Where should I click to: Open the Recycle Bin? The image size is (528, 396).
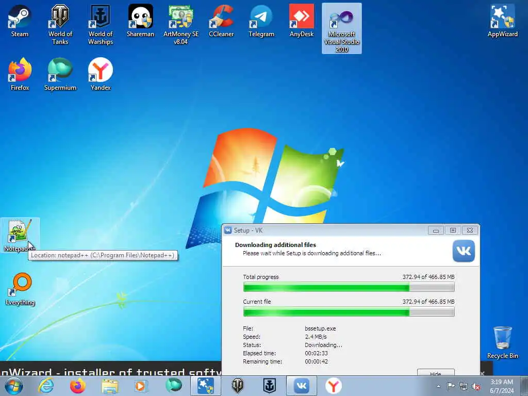502,342
